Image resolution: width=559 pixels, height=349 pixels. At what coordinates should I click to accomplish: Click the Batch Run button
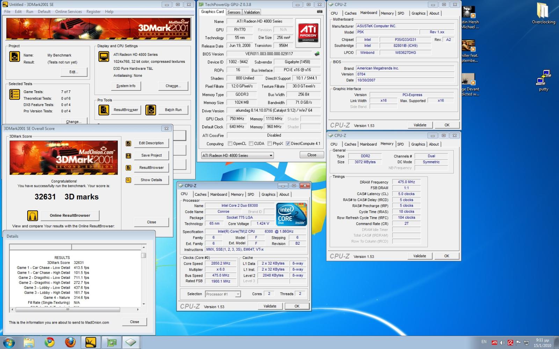173,110
